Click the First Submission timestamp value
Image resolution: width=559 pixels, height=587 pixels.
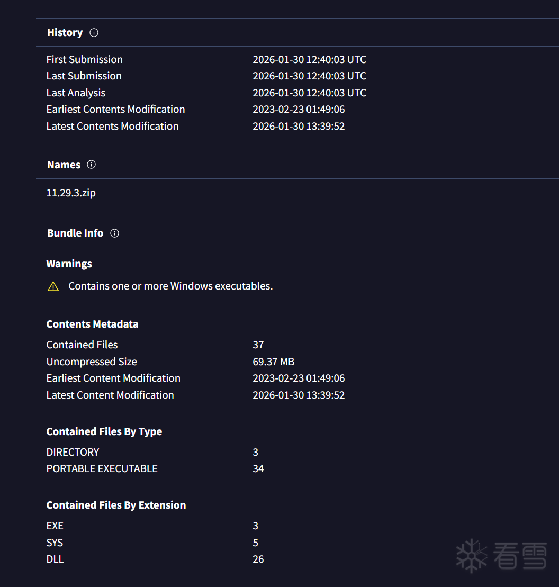tap(309, 59)
